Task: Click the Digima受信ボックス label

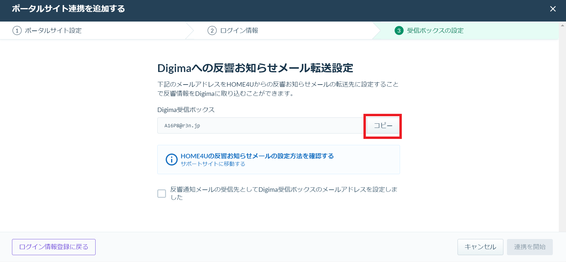Action: point(186,110)
